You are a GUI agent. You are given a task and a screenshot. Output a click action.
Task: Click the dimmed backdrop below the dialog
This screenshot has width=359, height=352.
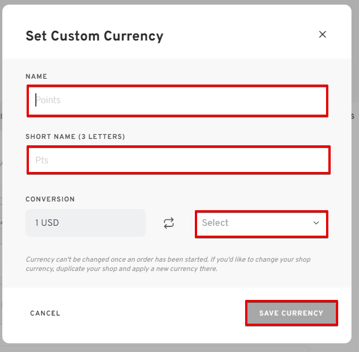[179, 348]
